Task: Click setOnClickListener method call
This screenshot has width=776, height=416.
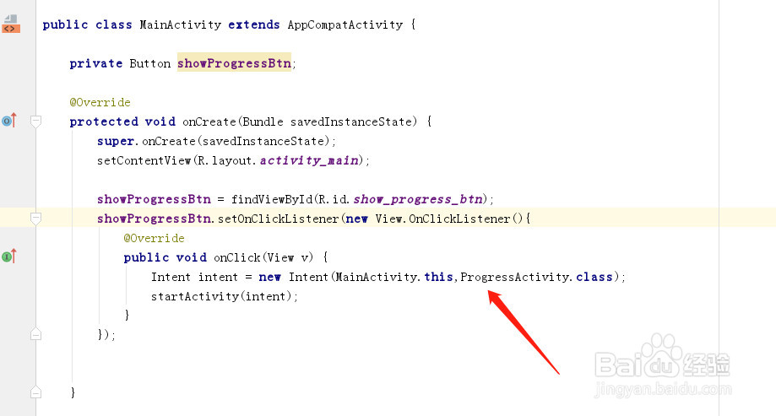Action: coord(278,219)
